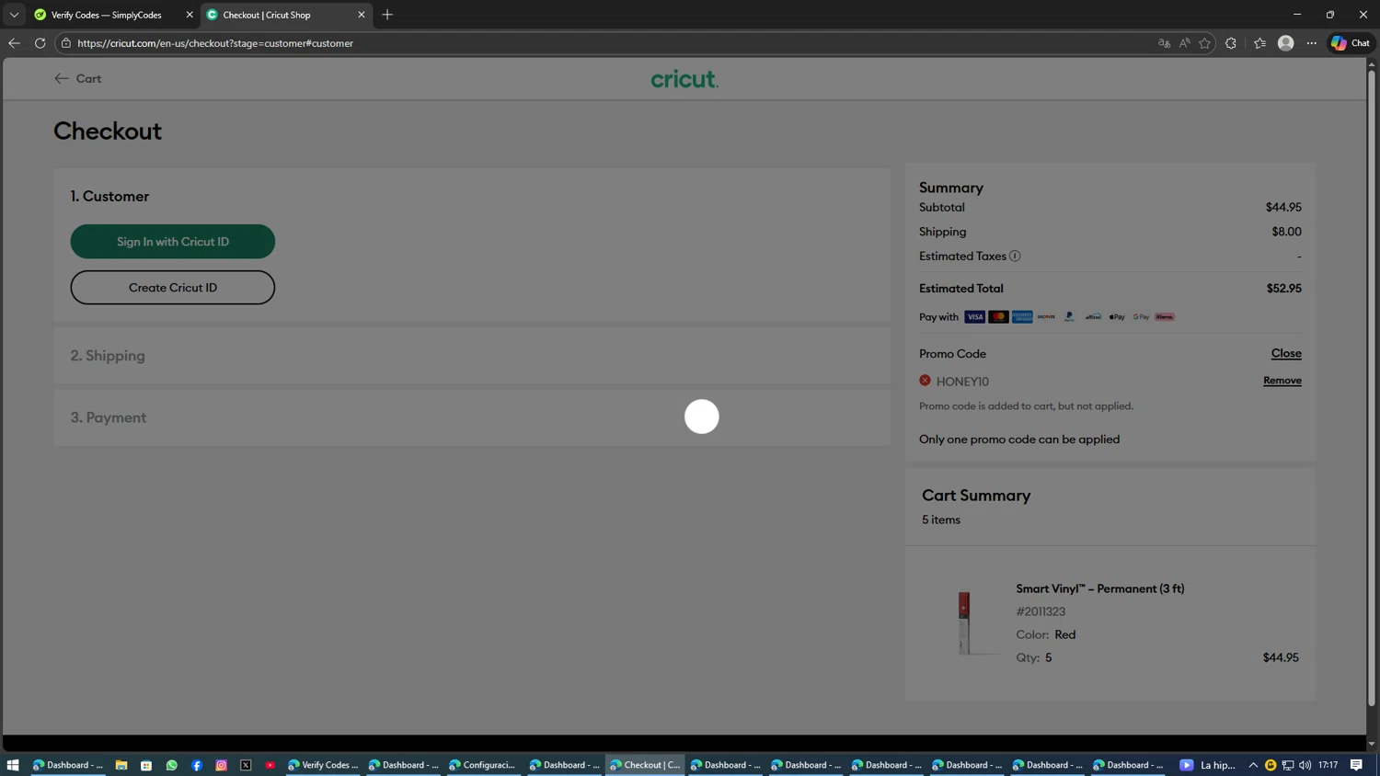View site information lock icon

(x=65, y=43)
